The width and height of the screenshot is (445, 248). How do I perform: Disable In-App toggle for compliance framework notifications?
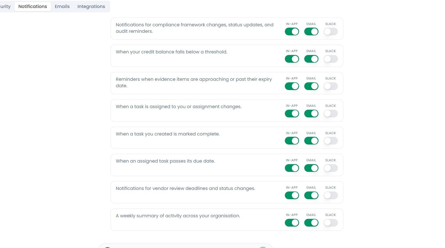click(x=292, y=31)
